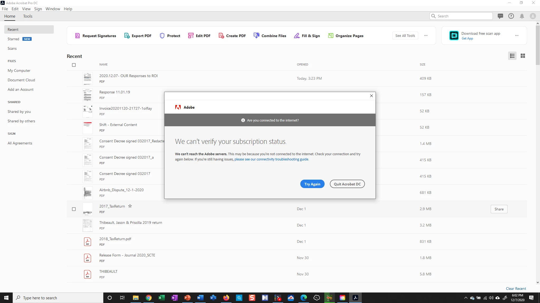Image resolution: width=540 pixels, height=303 pixels.
Task: Click the vertical scrollbar down arrow
Action: 538,282
